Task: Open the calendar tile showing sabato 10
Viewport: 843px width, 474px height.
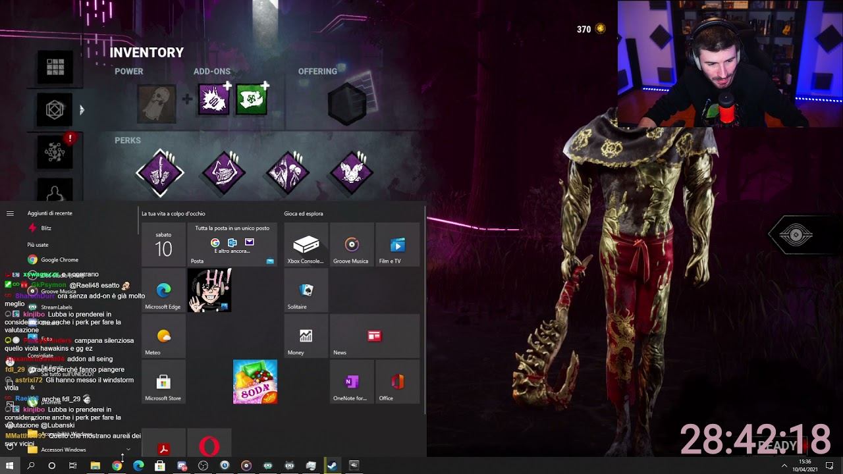Action: pos(163,244)
